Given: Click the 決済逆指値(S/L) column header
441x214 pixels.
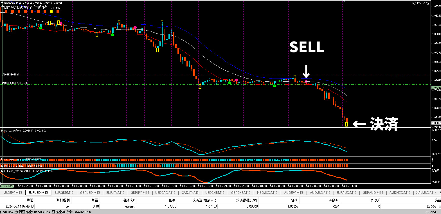Looking at the screenshot, I should click(x=205, y=200).
